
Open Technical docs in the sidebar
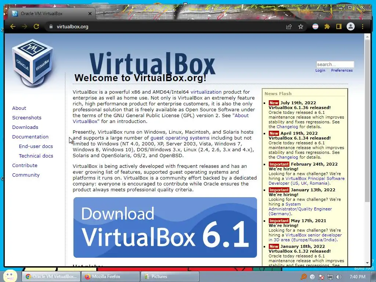(x=36, y=156)
